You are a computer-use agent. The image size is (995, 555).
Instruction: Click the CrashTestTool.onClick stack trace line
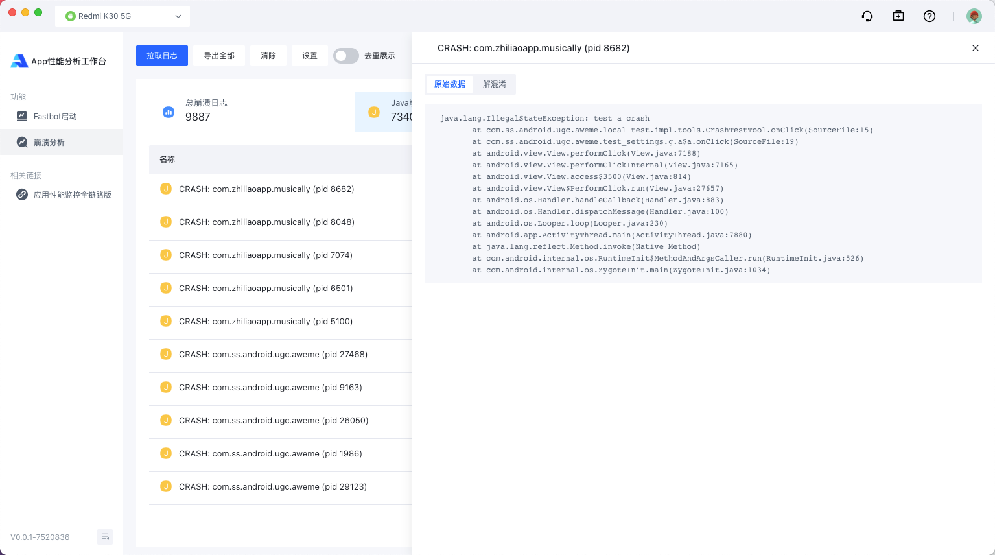(673, 130)
